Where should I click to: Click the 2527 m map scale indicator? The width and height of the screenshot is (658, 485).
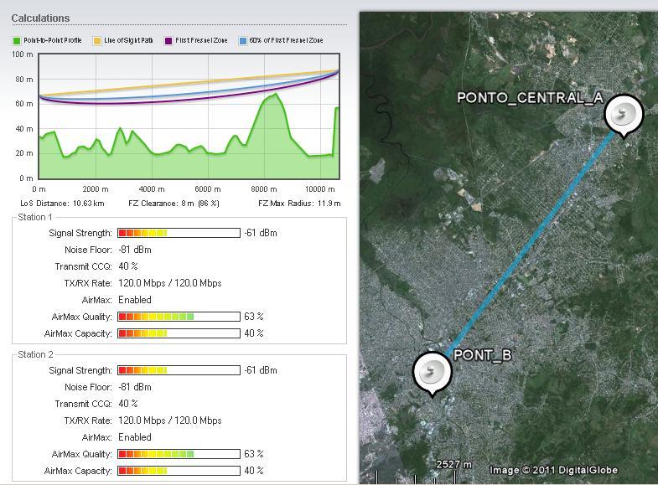453,464
